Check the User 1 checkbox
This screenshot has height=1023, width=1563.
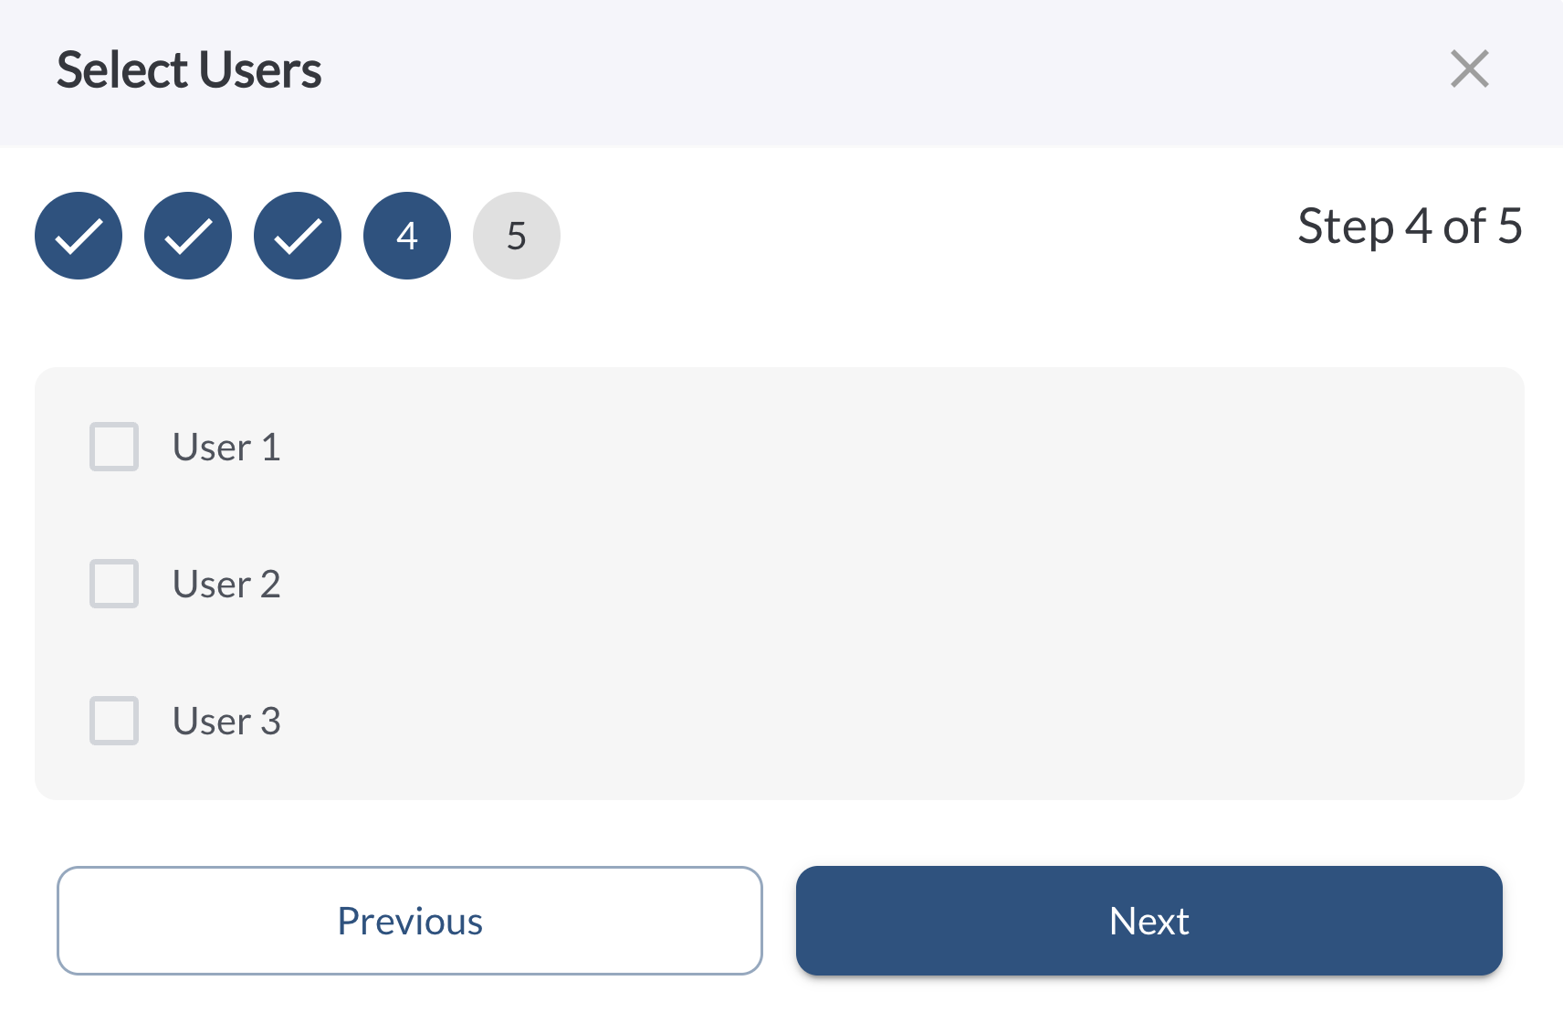114,447
